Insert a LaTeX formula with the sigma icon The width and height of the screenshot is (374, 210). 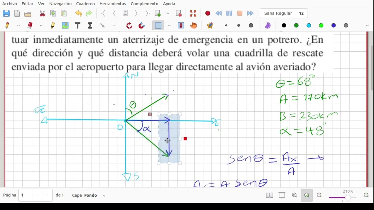pos(90,25)
